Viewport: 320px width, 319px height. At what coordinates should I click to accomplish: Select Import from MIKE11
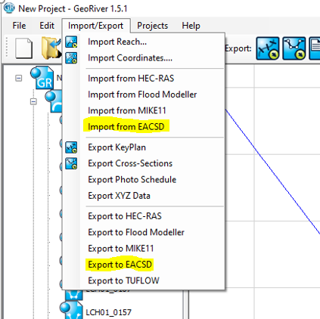pos(143,110)
